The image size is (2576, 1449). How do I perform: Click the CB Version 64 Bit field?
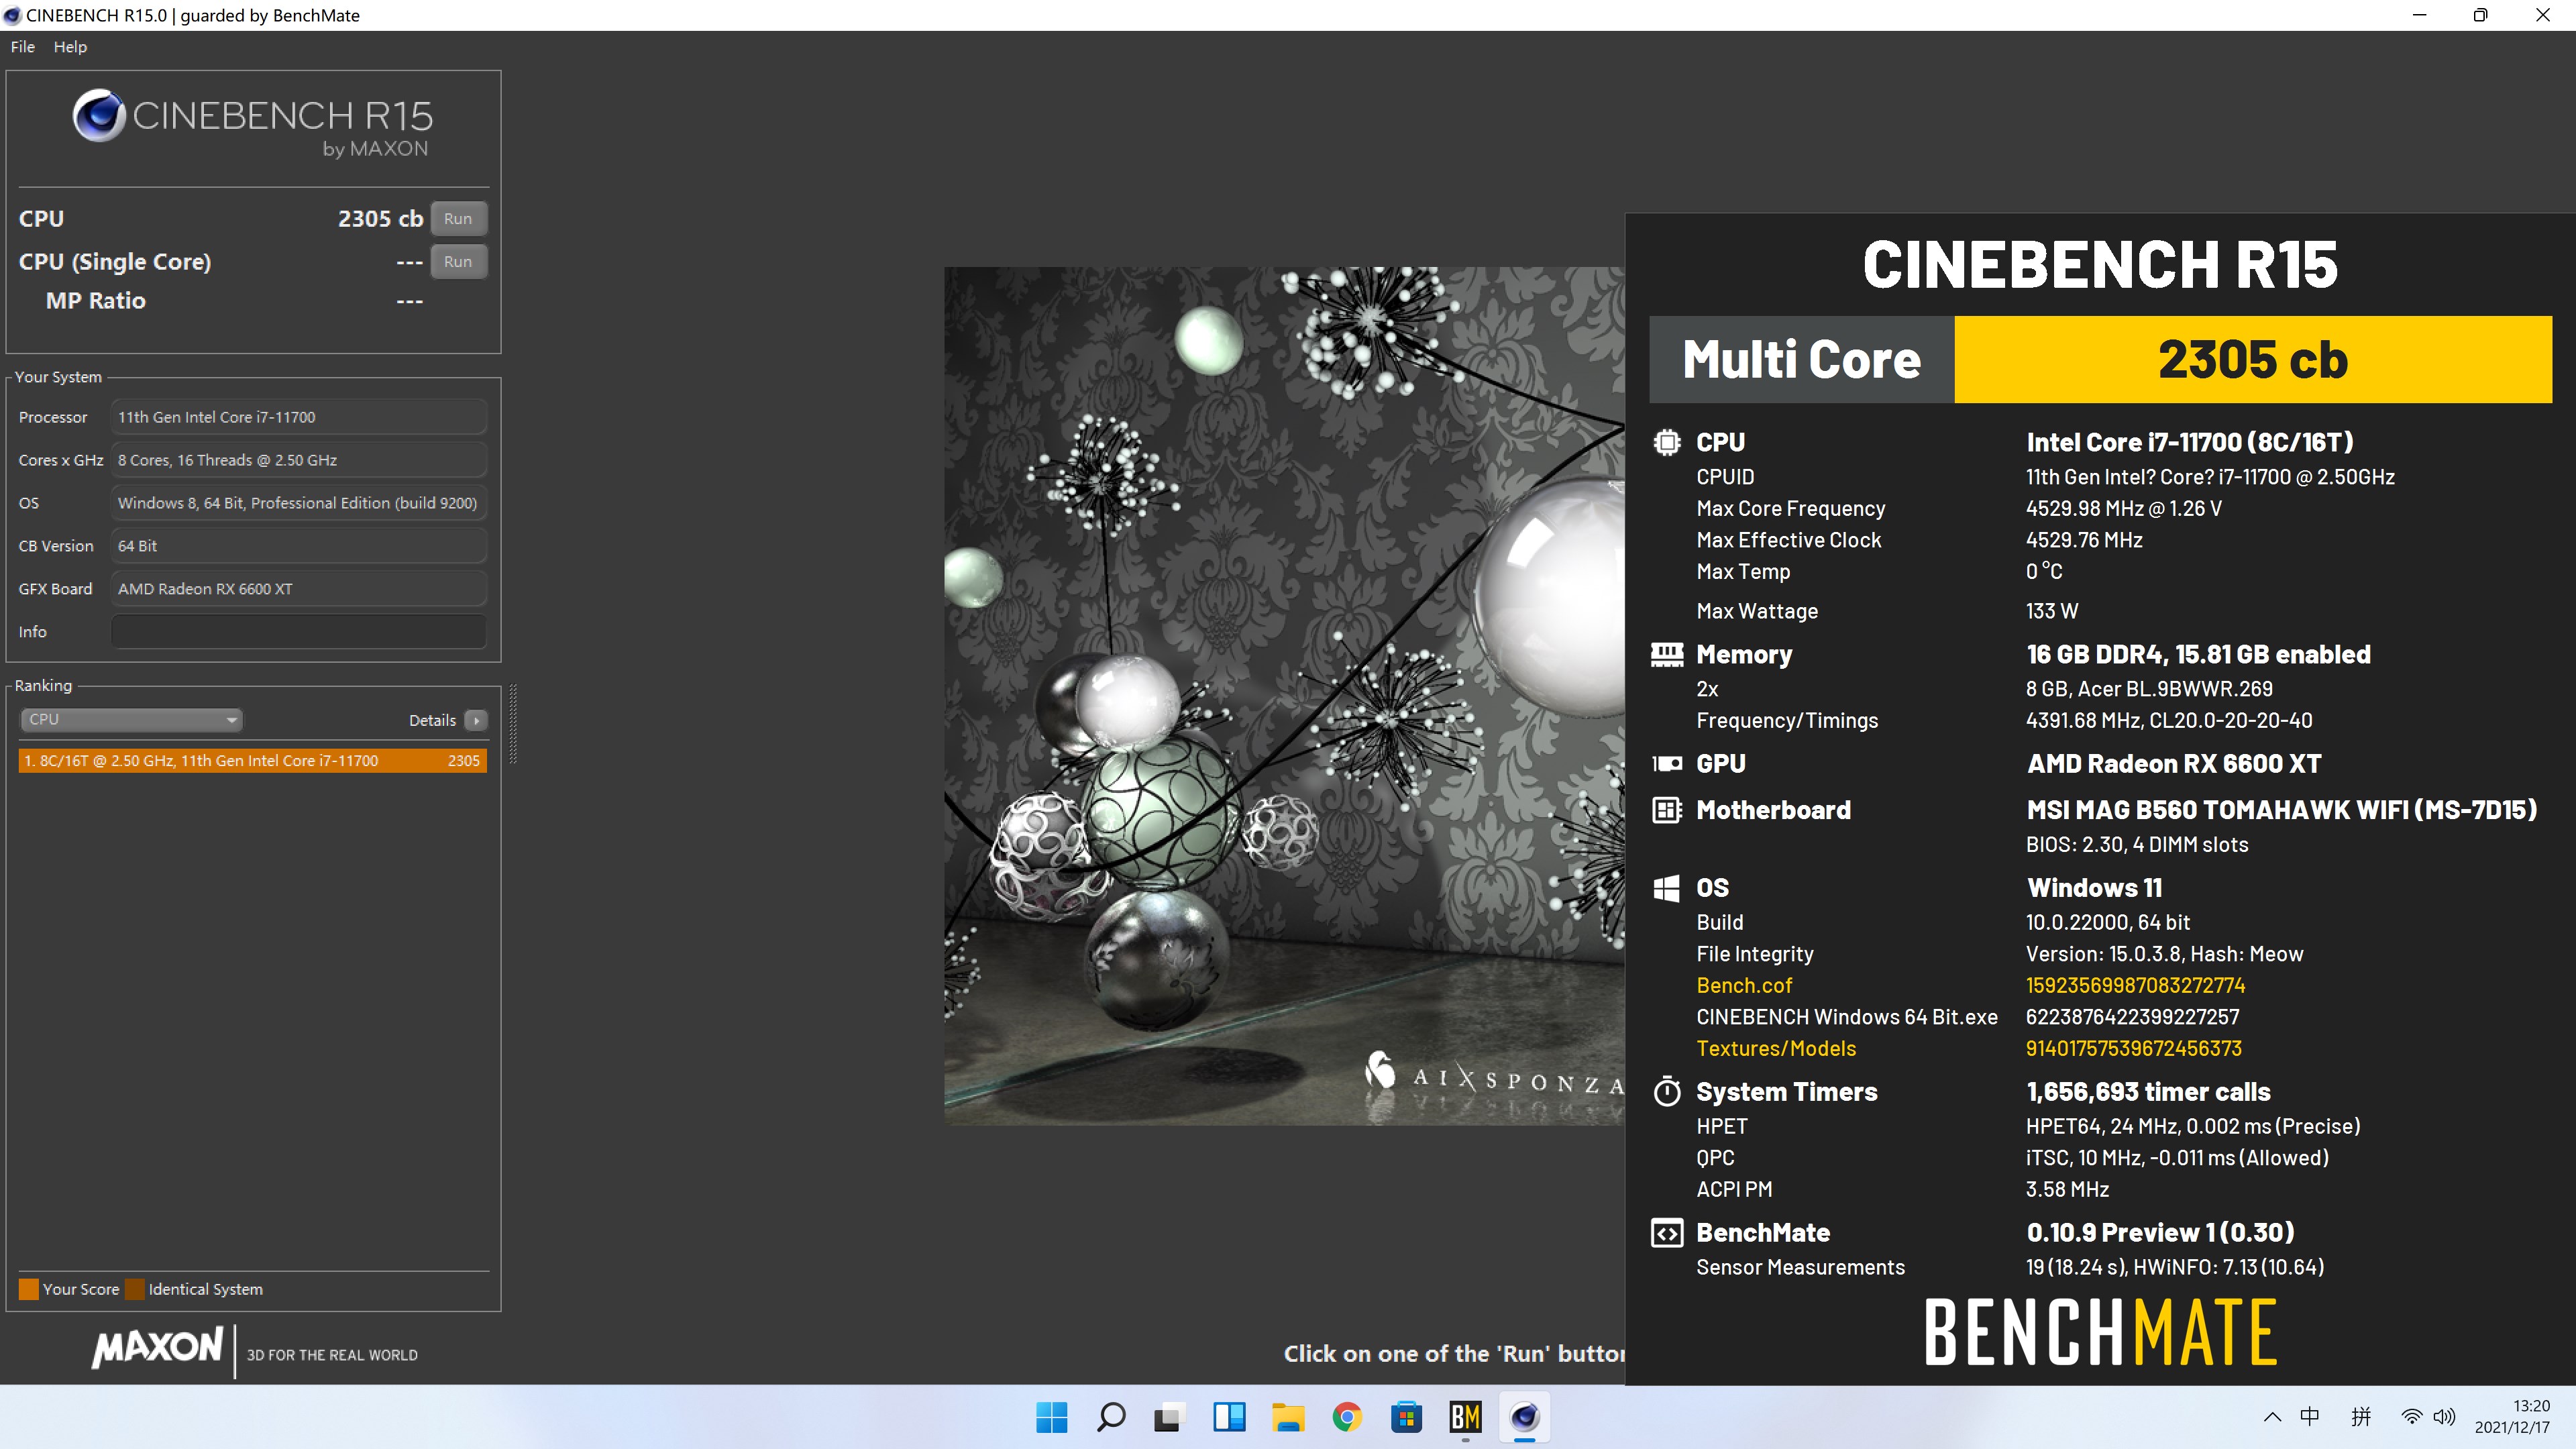[x=299, y=546]
